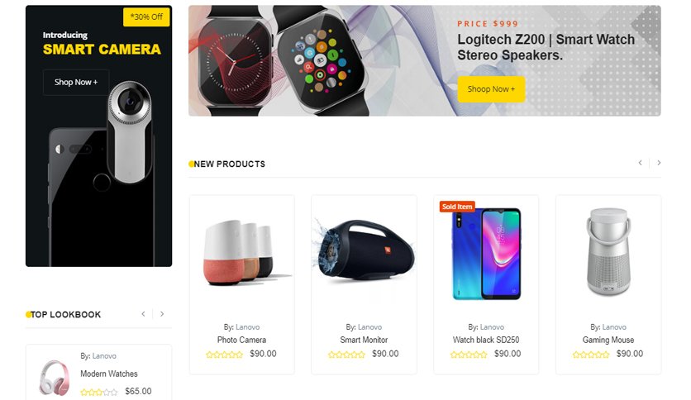Open the pink headphones thumbnail
Viewport: 691px width, 400px height.
pos(55,378)
